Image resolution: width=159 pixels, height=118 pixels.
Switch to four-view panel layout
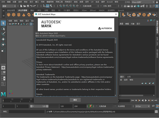click(x=3, y=73)
